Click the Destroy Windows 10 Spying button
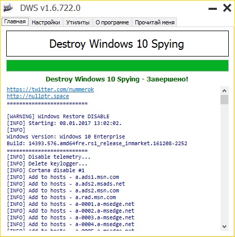Image resolution: width=235 pixels, height=237 pixels. (x=117, y=44)
